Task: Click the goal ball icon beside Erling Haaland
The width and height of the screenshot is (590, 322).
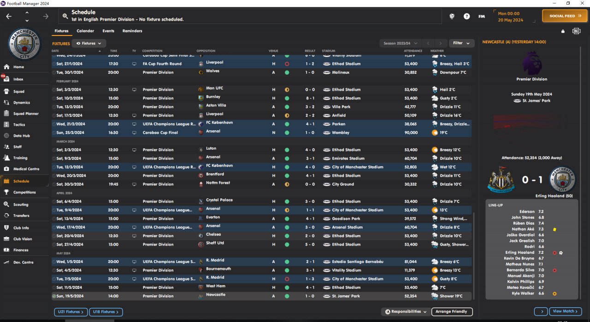Action: (561, 253)
